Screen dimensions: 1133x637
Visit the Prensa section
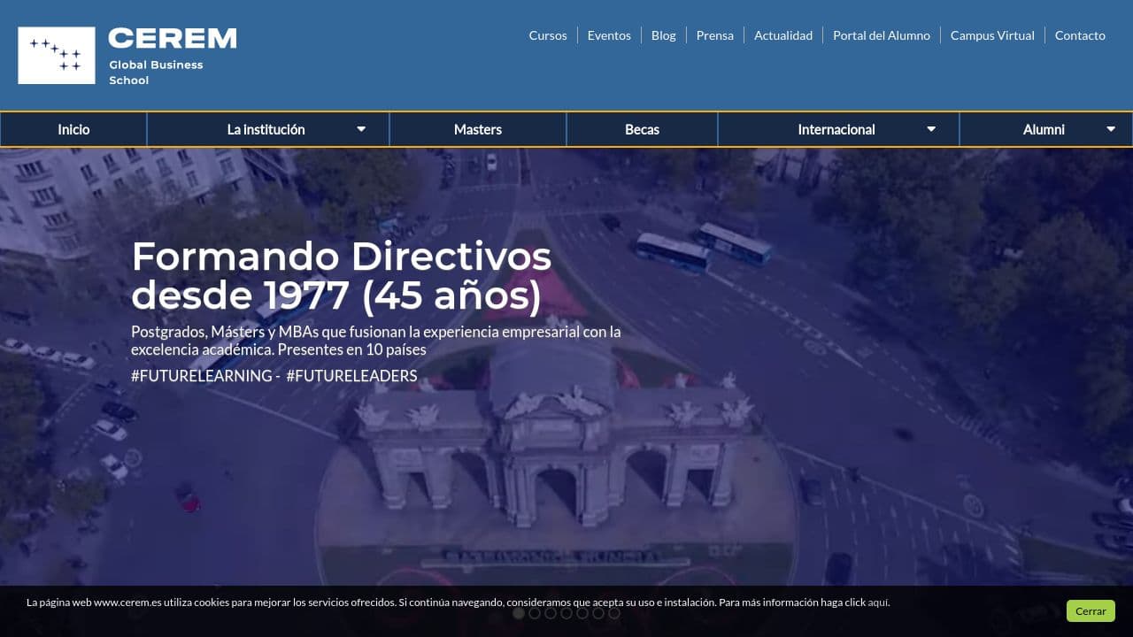tap(714, 35)
